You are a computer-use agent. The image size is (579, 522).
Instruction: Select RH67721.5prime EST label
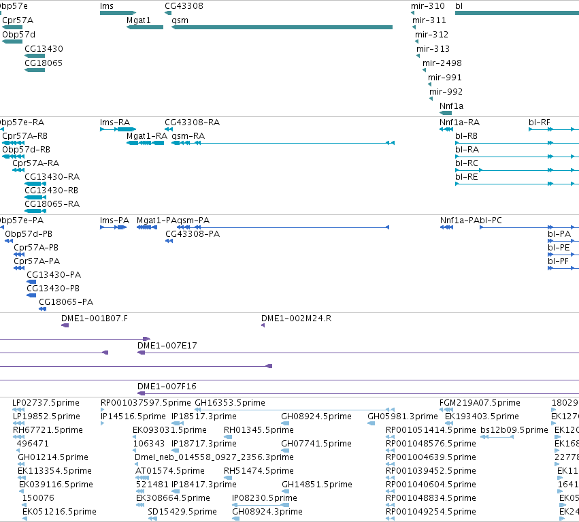coord(48,430)
